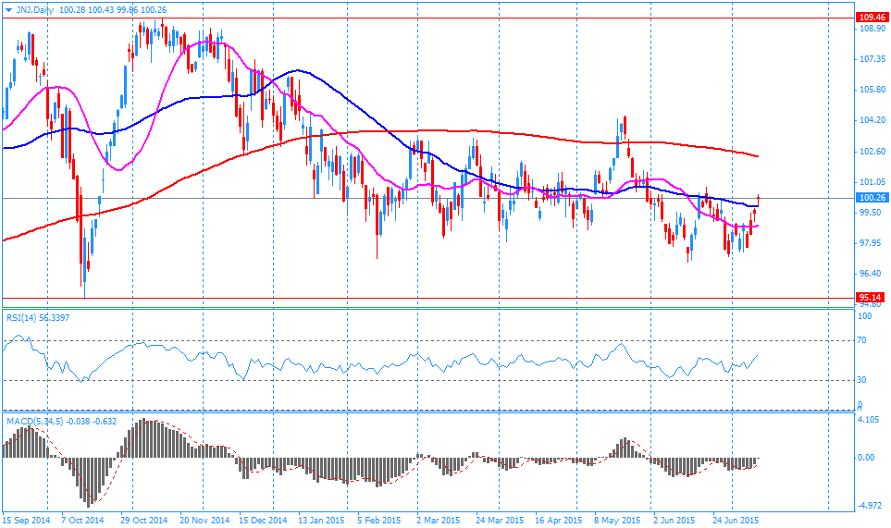Image resolution: width=891 pixels, height=528 pixels.
Task: Click the 8 May 2015 date label
Action: (618, 520)
